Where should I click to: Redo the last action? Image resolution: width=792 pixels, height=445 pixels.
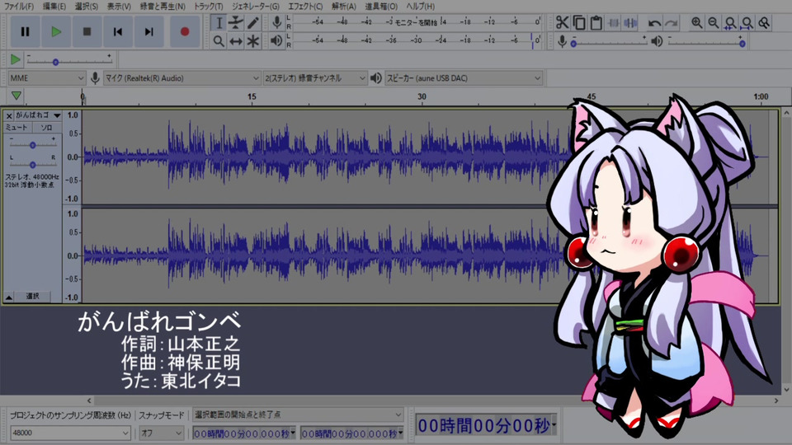[672, 23]
